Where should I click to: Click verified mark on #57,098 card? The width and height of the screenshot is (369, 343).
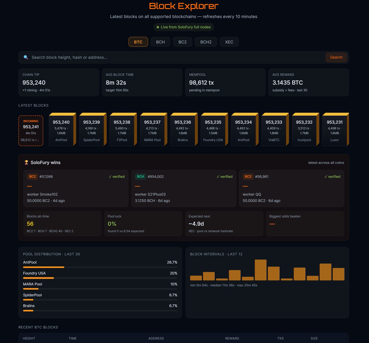117,177
